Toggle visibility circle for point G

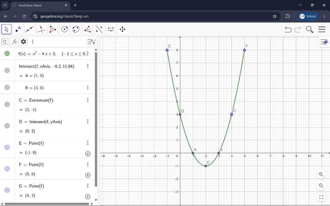tap(7, 190)
